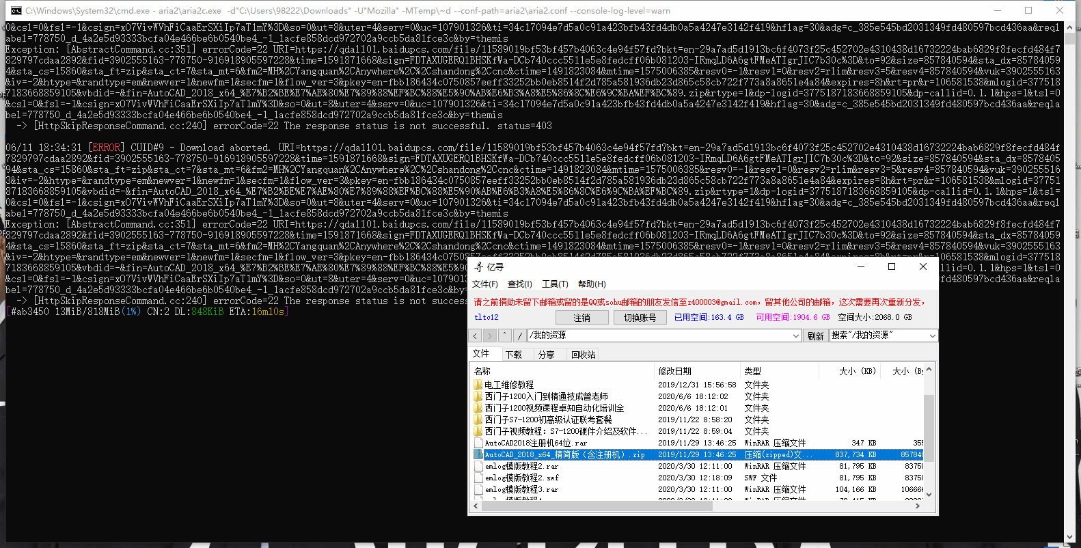
Task: Click folder icon of 西门子S7-1200初高级认证联考套餐
Action: (478, 420)
